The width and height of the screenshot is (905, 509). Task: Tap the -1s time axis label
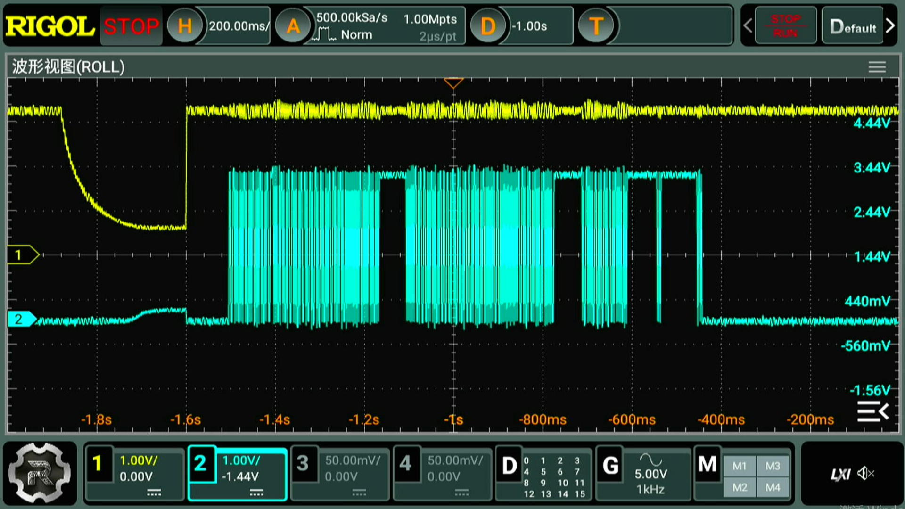tap(453, 419)
